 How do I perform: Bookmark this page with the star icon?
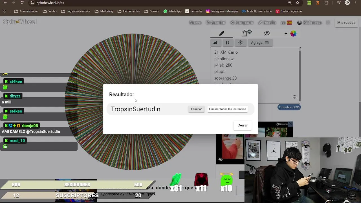(x=298, y=3)
